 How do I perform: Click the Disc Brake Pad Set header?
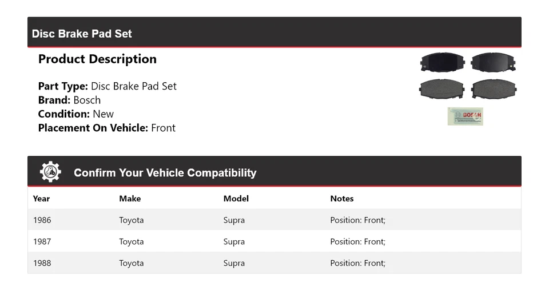tap(82, 34)
